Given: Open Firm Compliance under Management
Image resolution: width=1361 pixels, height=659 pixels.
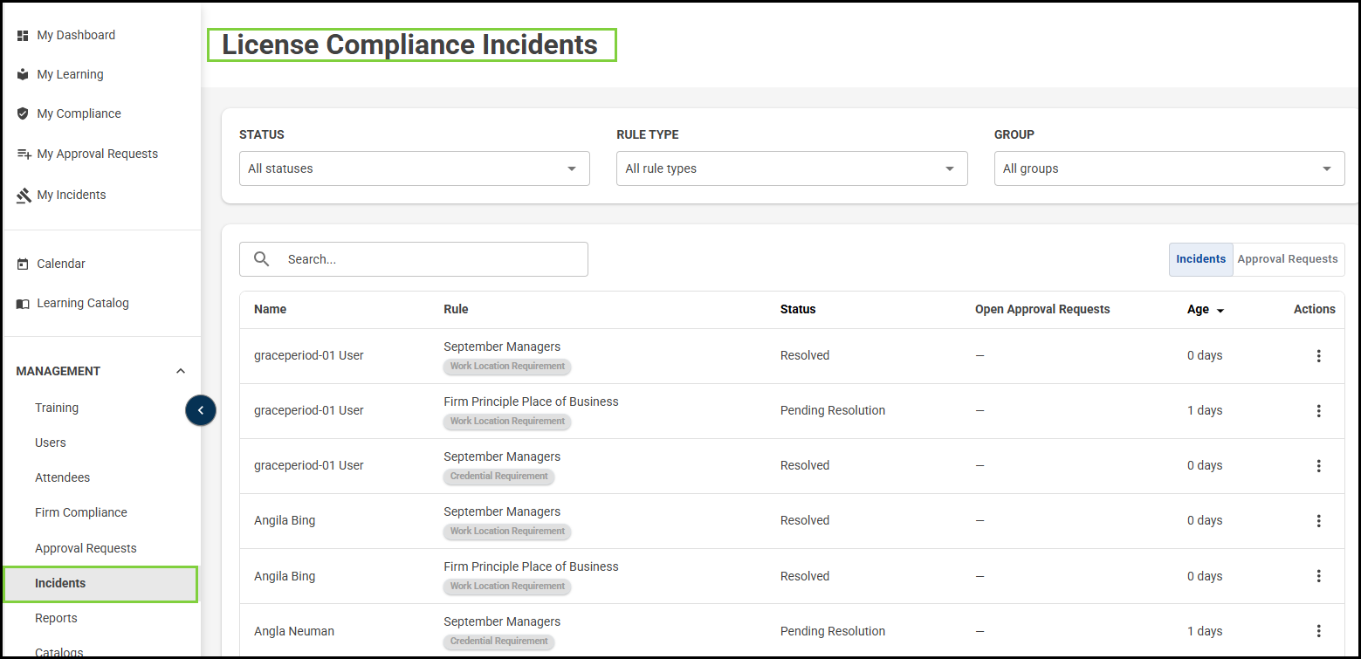Looking at the screenshot, I should click(81, 512).
